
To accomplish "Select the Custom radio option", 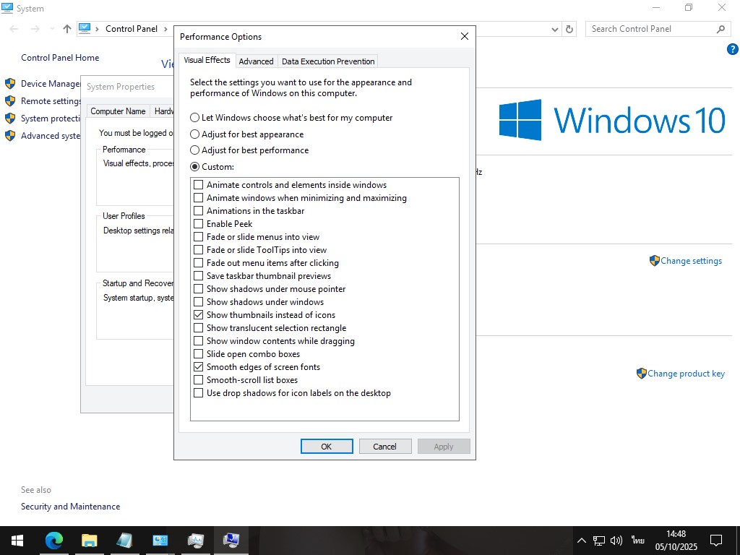I will click(x=212, y=167).
